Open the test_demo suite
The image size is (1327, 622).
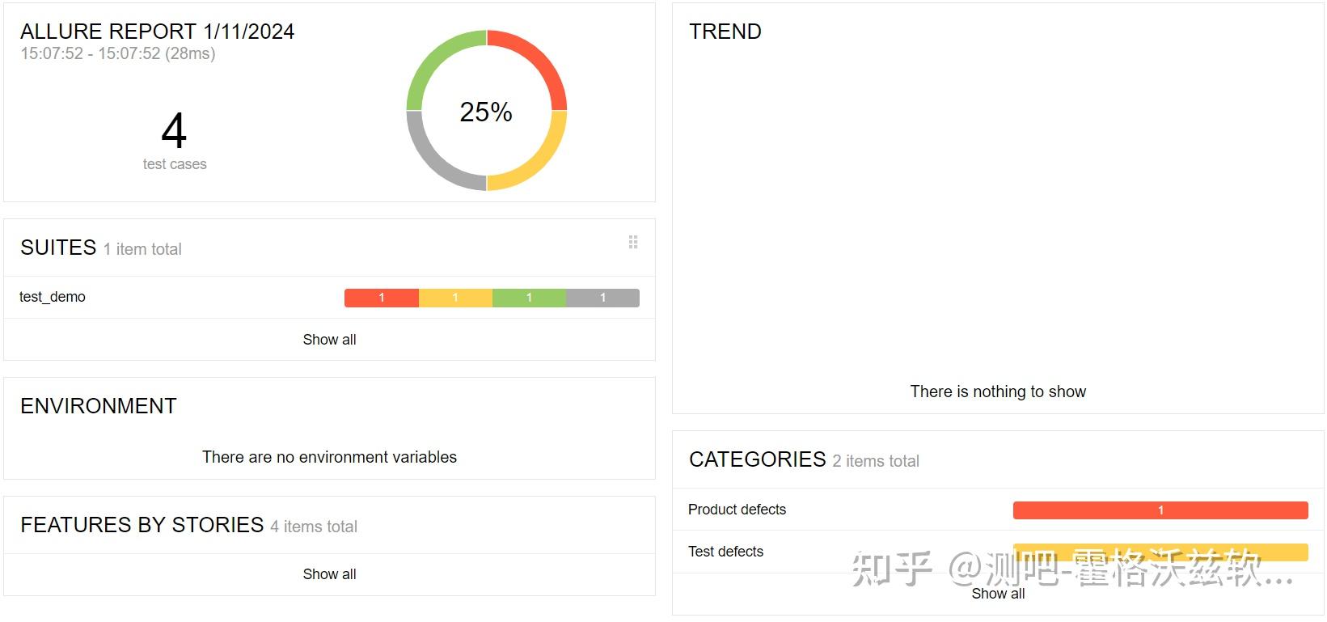53,297
